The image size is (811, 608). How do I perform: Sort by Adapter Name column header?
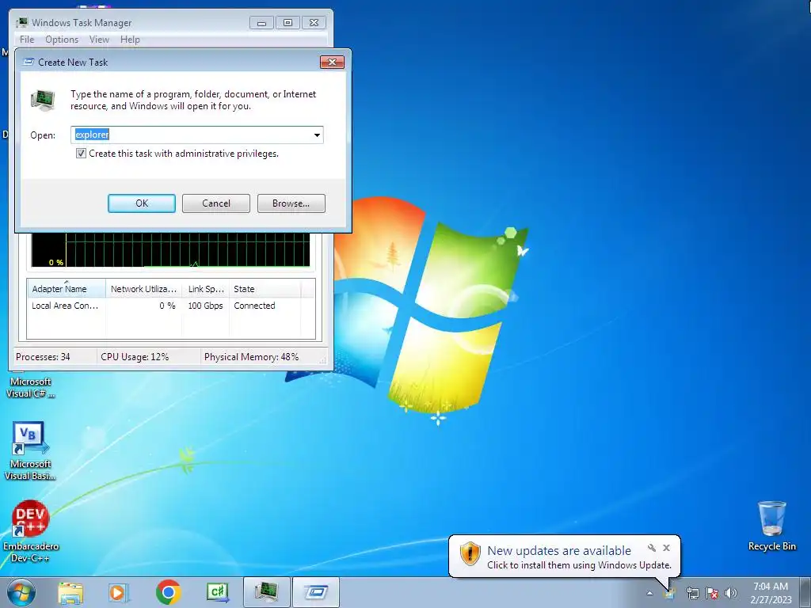coord(67,288)
